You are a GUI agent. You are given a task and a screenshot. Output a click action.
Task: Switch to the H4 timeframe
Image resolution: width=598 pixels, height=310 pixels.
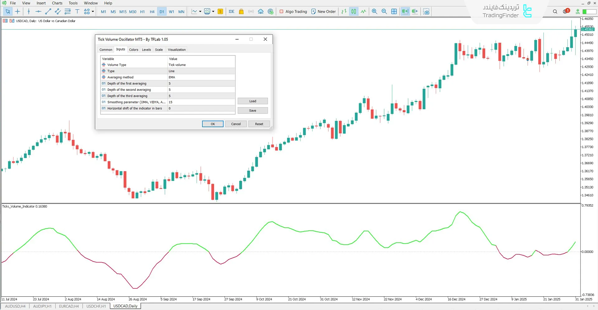pos(152,12)
